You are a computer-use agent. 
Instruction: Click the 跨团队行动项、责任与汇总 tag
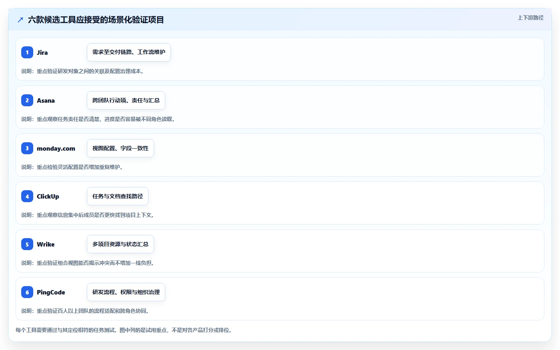point(126,100)
